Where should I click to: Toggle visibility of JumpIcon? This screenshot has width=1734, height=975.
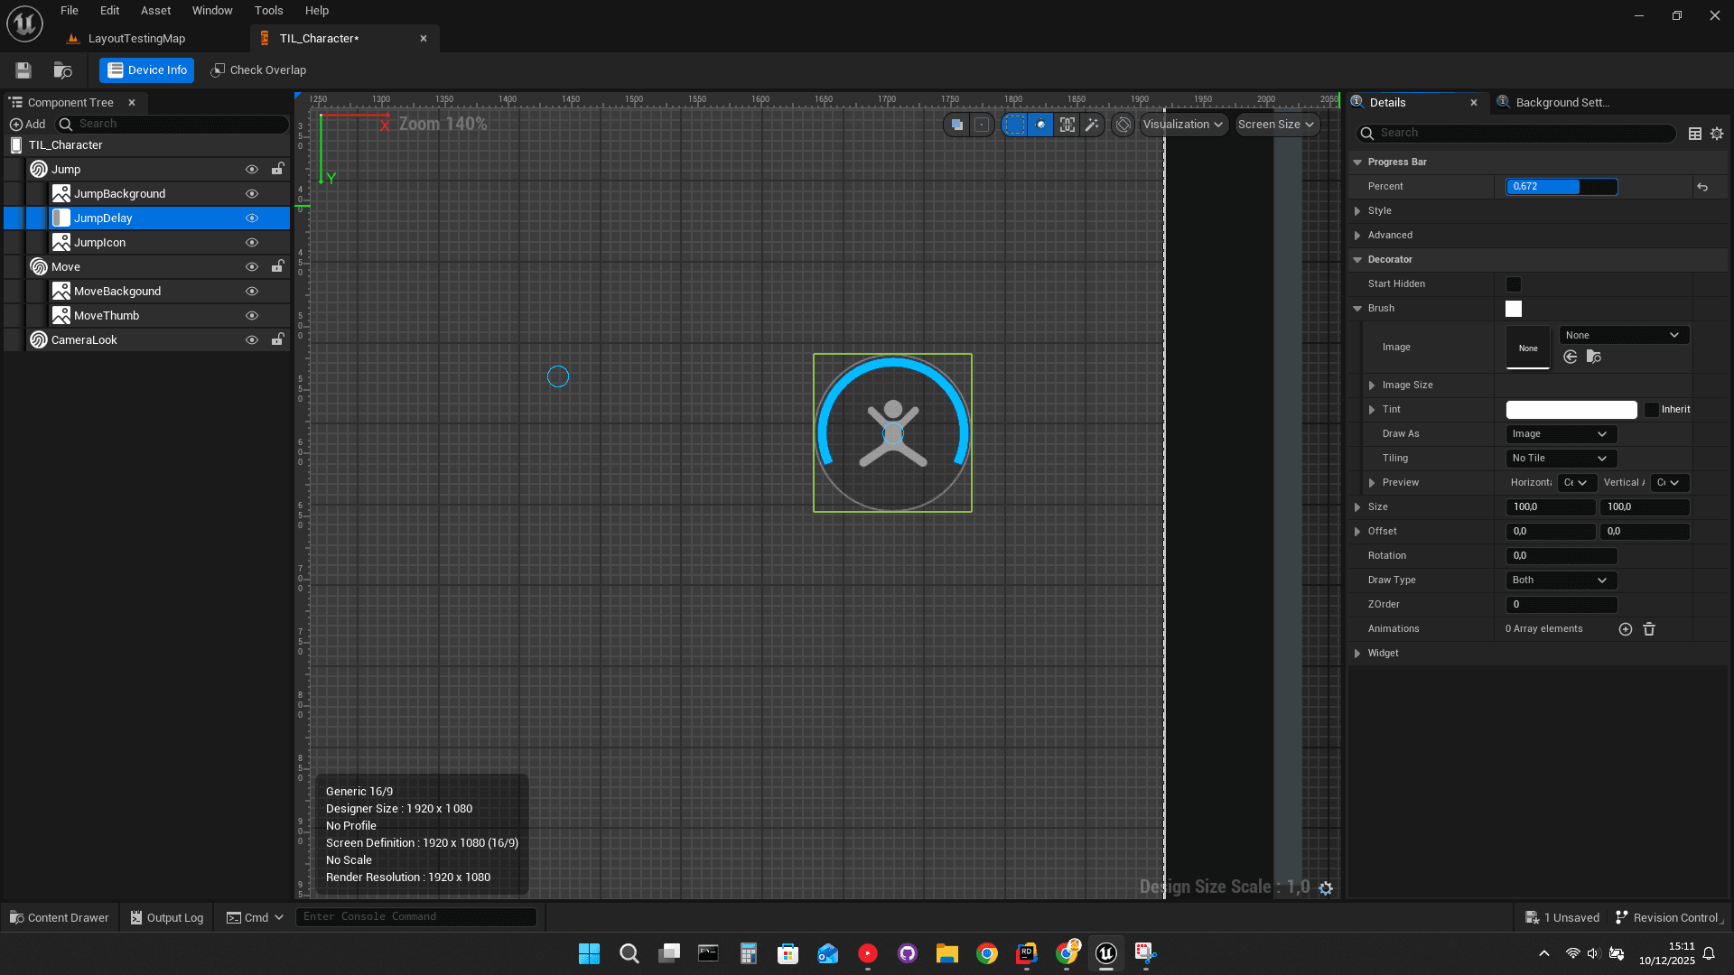[x=252, y=243]
